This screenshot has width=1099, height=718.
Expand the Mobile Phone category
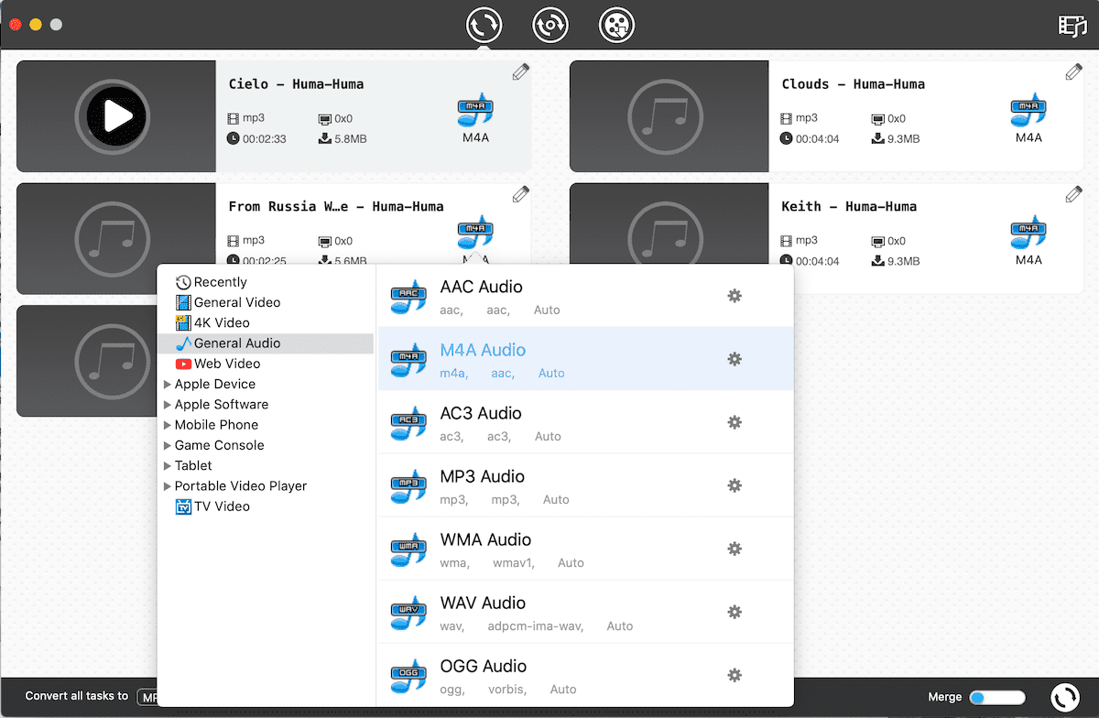click(x=168, y=425)
